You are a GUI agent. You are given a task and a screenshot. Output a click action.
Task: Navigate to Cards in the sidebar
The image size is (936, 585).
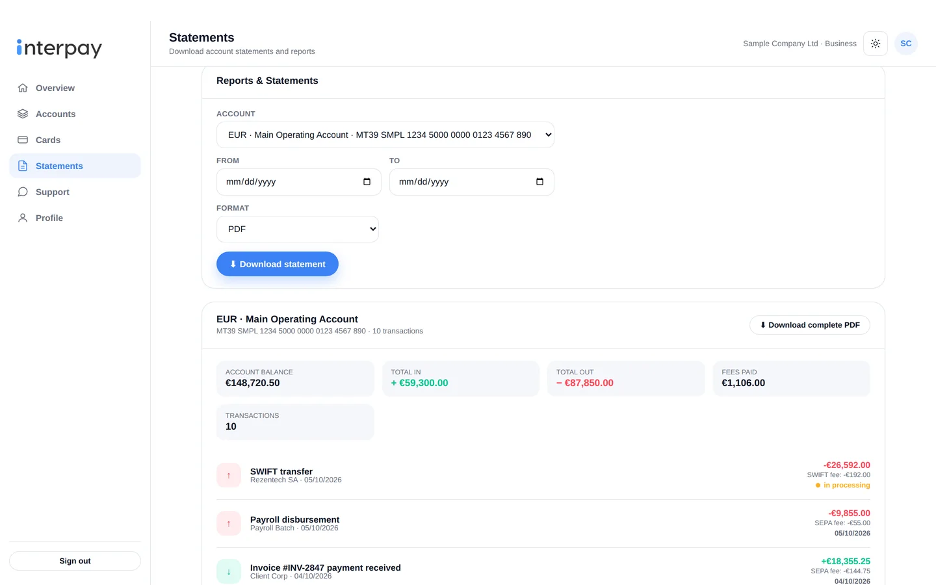pos(75,140)
